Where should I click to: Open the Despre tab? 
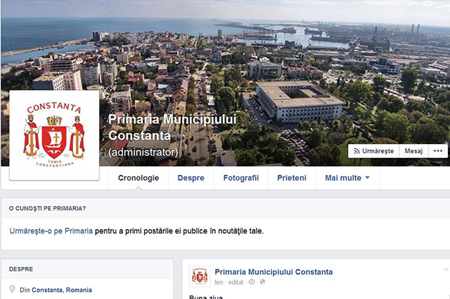[191, 178]
